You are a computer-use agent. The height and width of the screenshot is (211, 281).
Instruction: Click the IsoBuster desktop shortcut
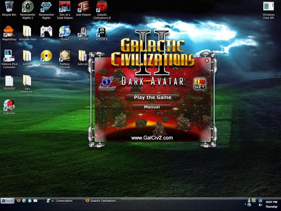[9, 107]
